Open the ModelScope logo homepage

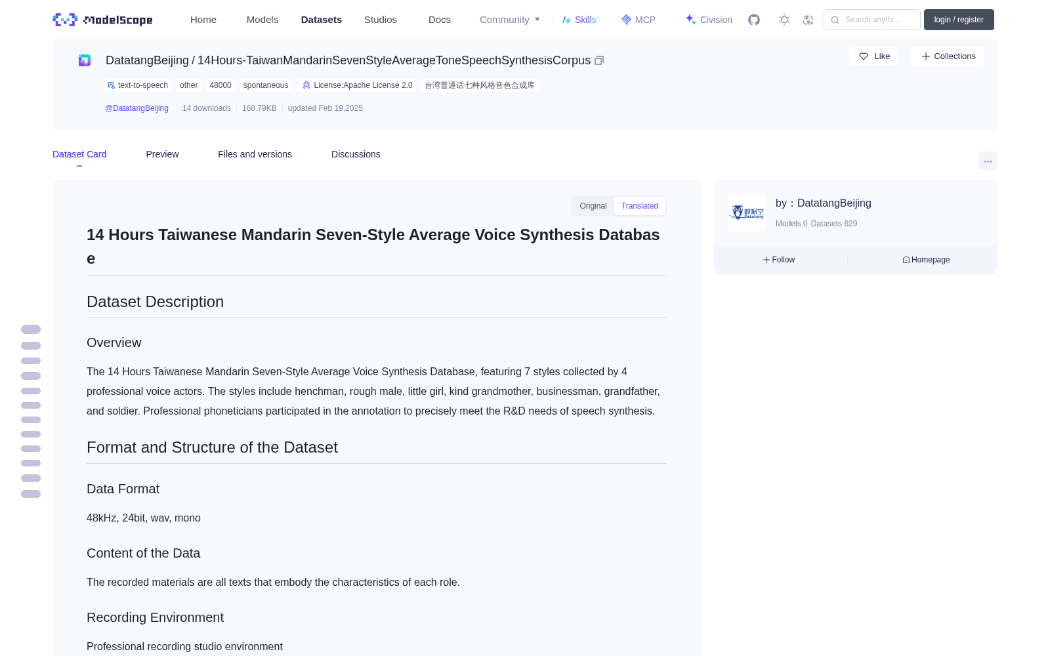pyautogui.click(x=103, y=20)
